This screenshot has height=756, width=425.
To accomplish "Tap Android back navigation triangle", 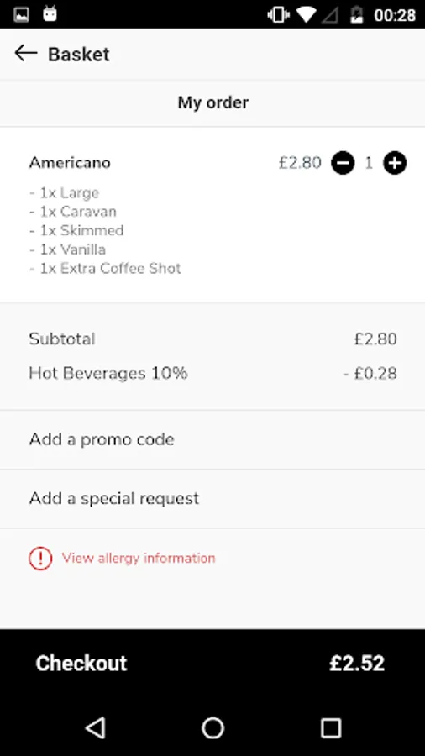I will (95, 727).
